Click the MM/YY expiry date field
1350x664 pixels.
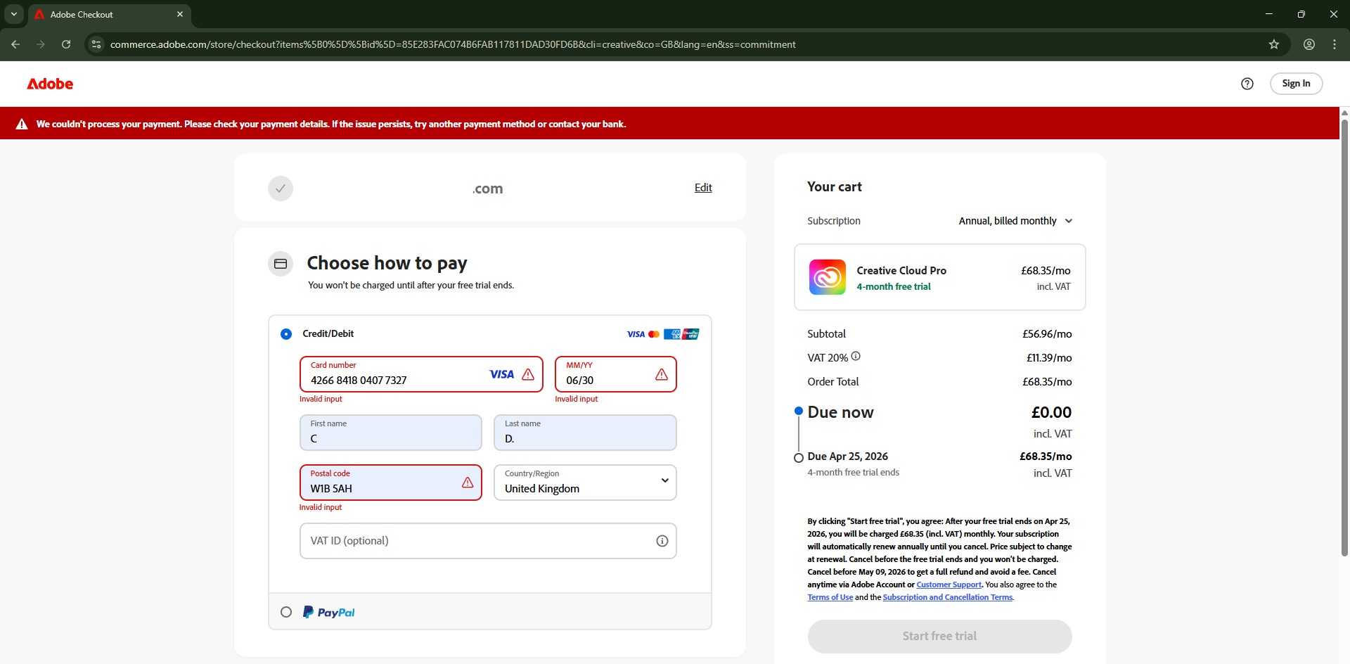pos(606,380)
